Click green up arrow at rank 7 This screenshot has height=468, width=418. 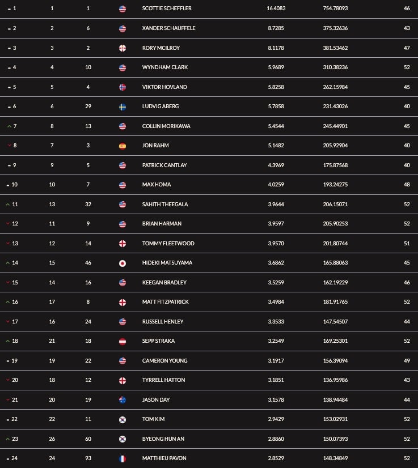click(9, 126)
